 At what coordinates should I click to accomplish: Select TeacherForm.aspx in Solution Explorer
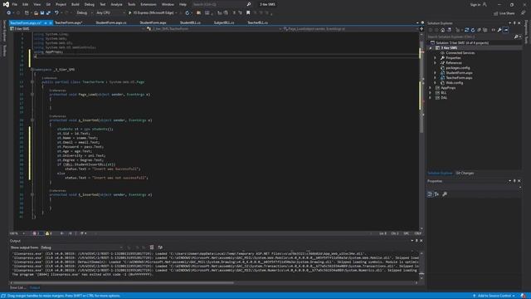point(459,77)
